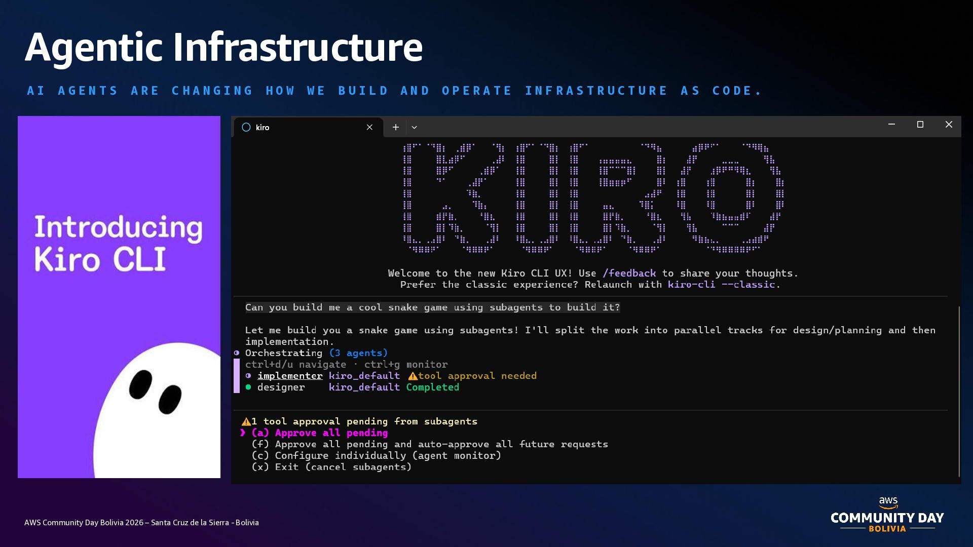Click the kiro tab circle icon
Viewport: 973px width, 547px height.
click(246, 127)
